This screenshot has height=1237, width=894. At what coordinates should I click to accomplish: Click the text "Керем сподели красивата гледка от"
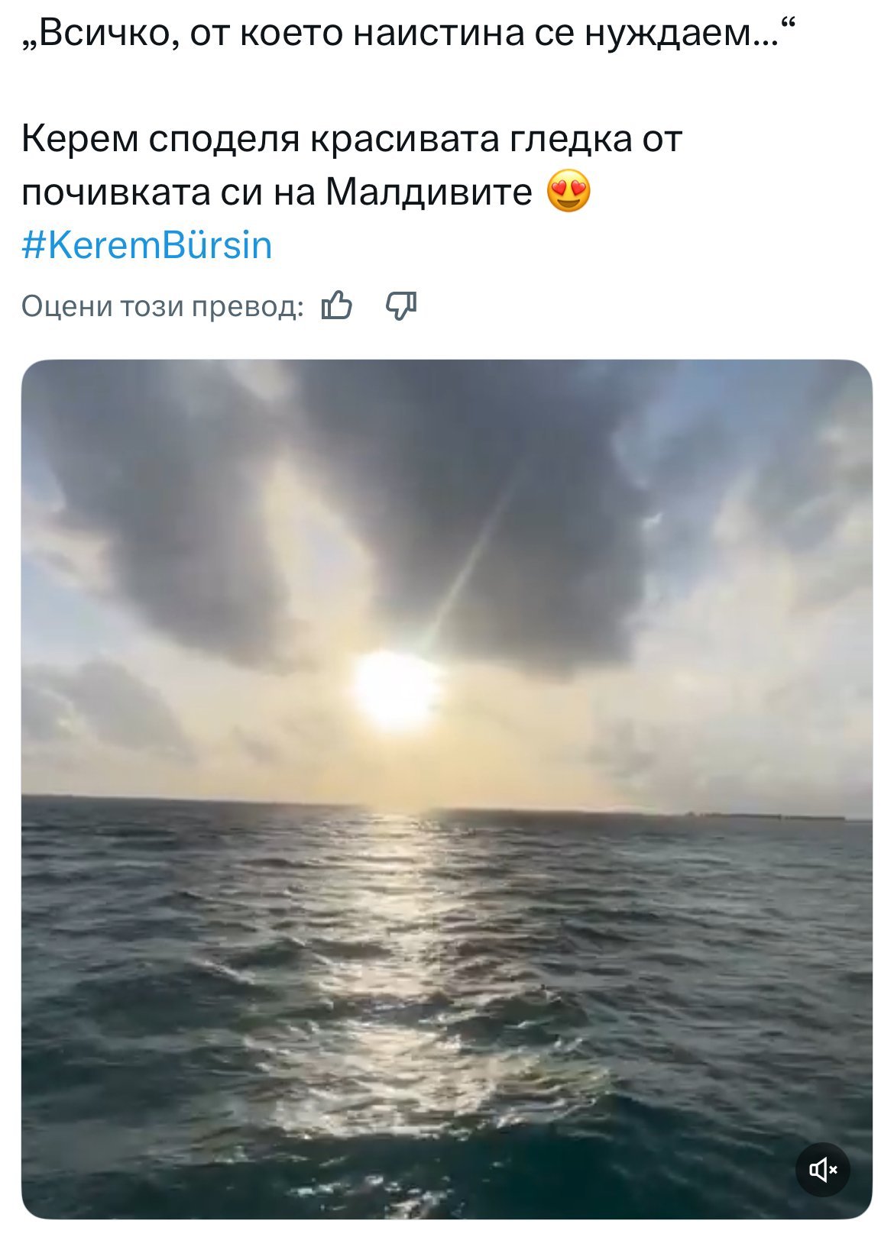pyautogui.click(x=351, y=140)
